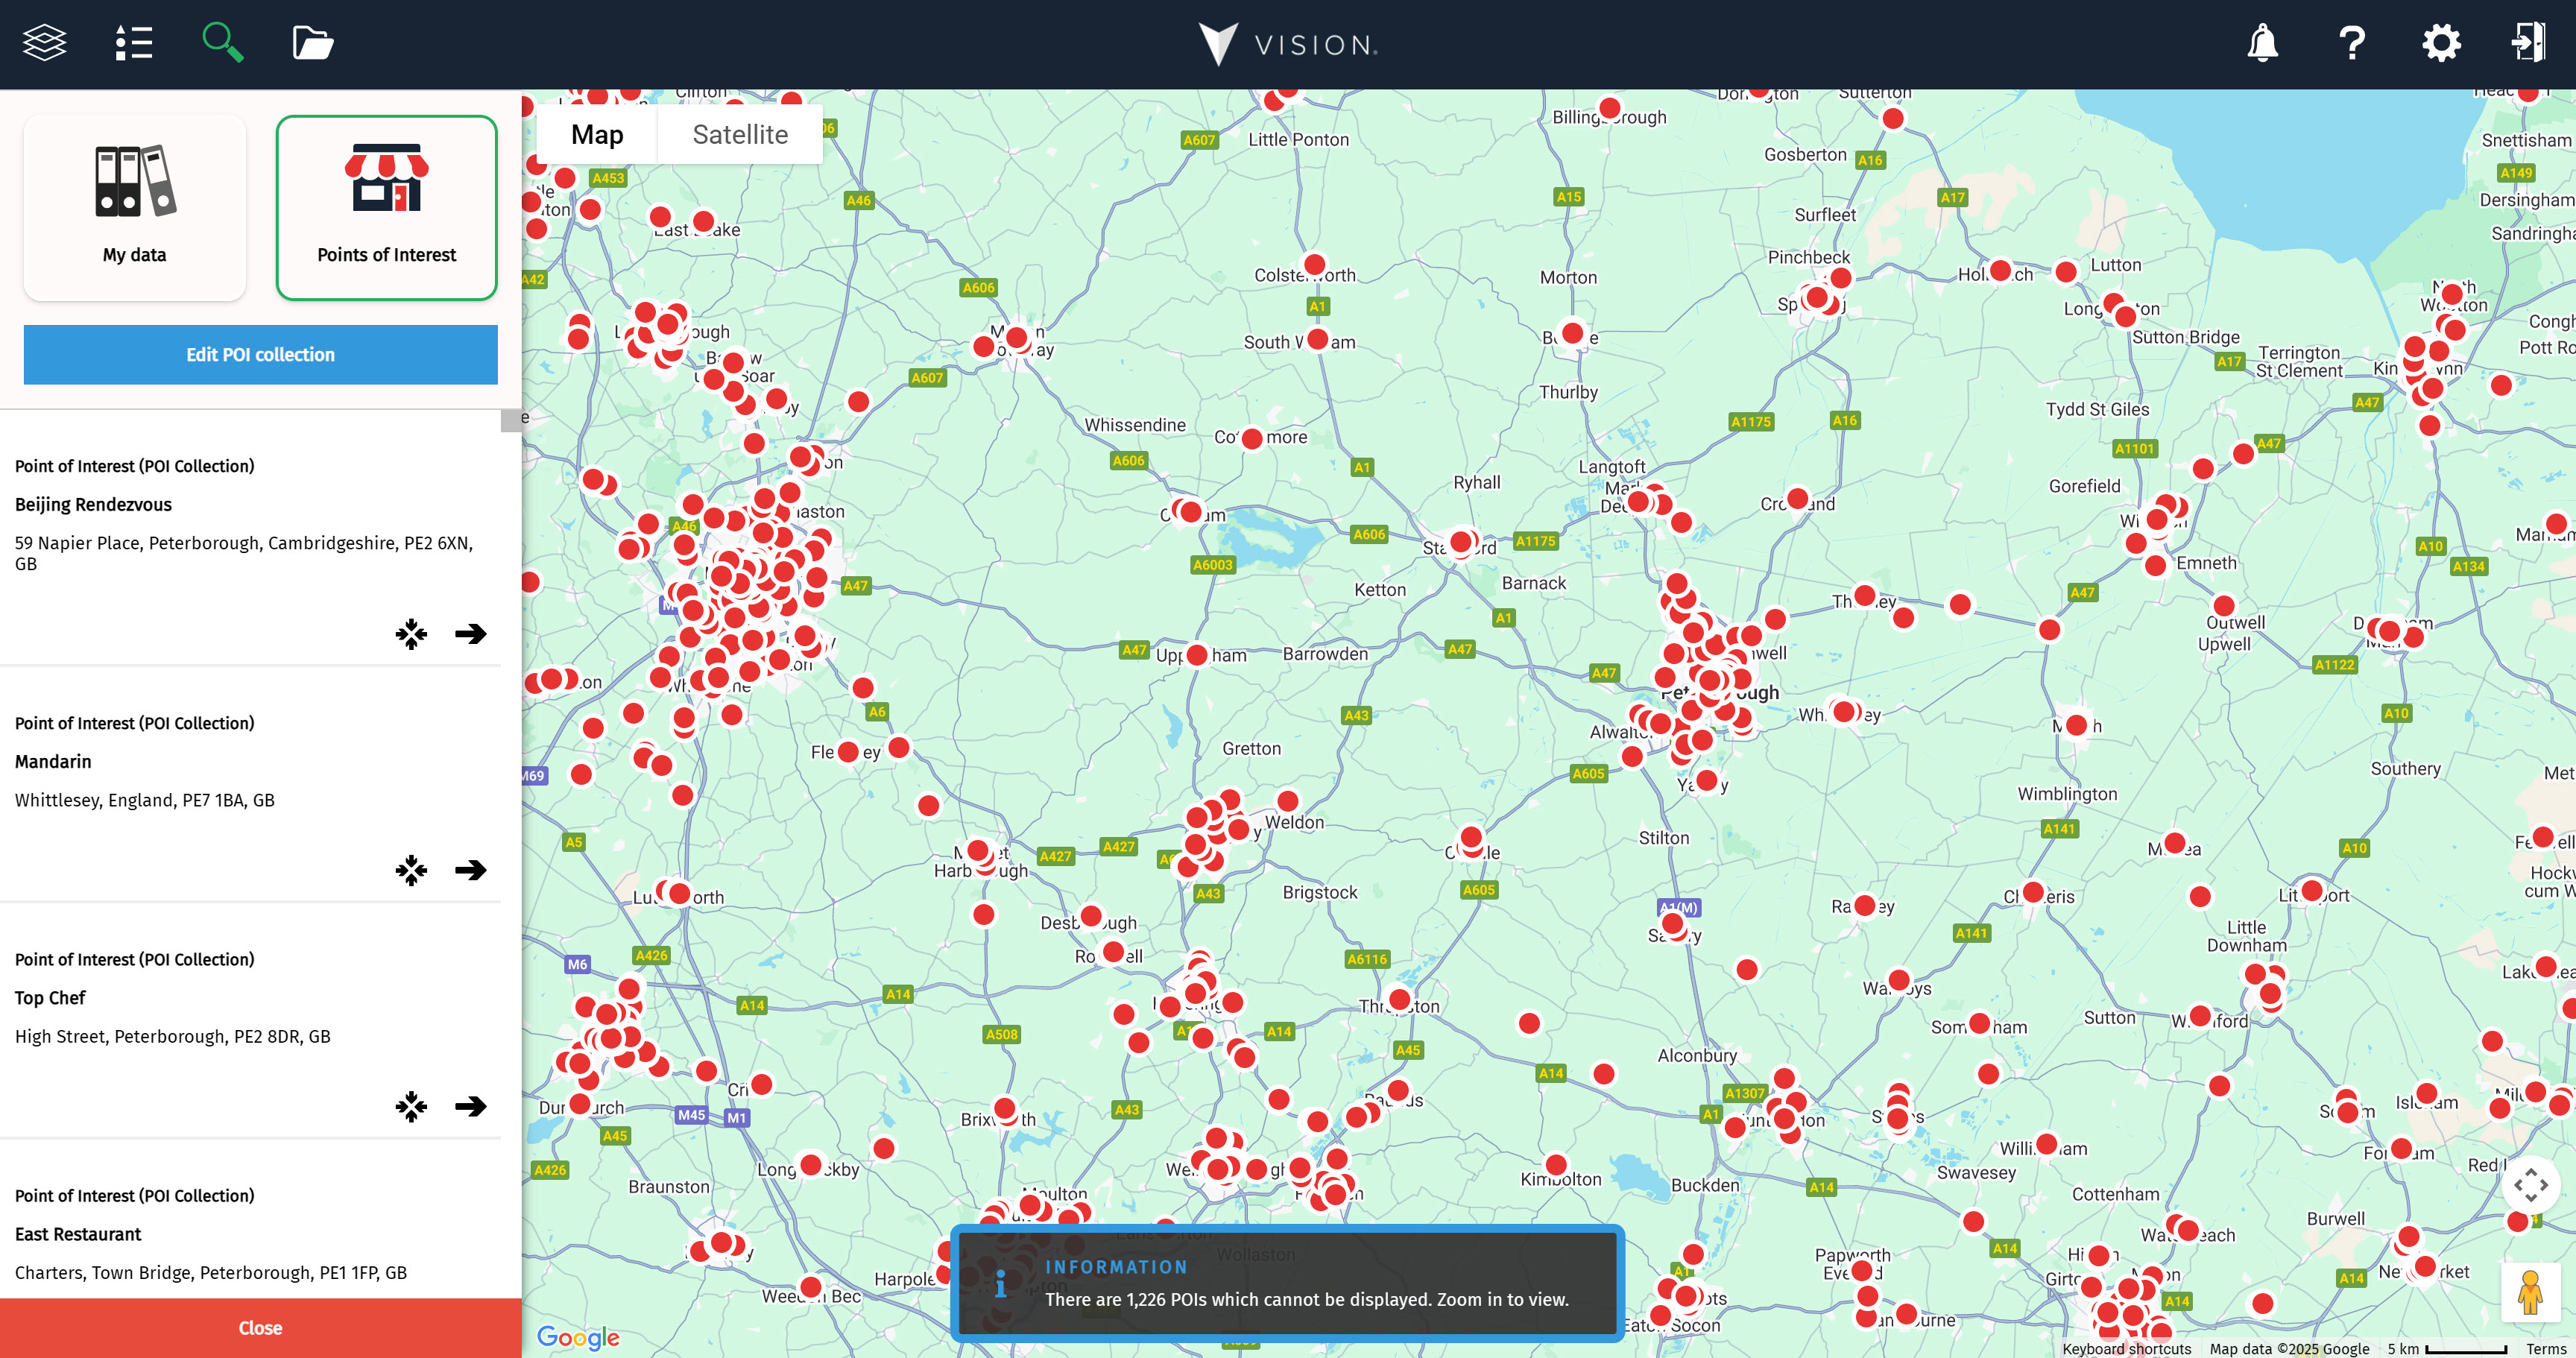The width and height of the screenshot is (2576, 1358).
Task: Click the red Close button
Action: 261,1328
